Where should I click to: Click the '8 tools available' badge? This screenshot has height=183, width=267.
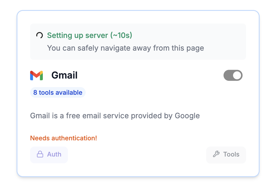click(58, 92)
